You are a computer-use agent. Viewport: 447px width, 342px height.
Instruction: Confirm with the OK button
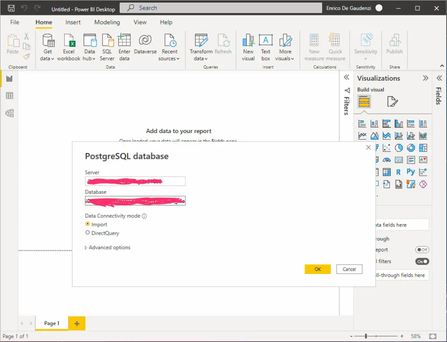click(x=317, y=269)
